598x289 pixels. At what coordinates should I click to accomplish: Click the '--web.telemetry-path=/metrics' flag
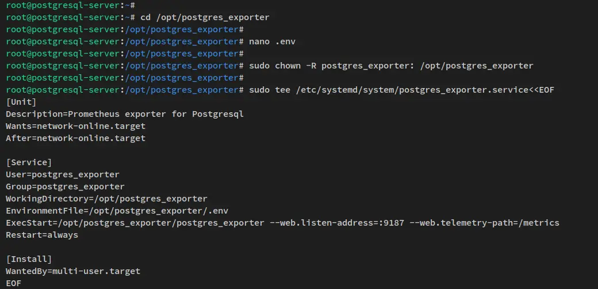pos(484,223)
